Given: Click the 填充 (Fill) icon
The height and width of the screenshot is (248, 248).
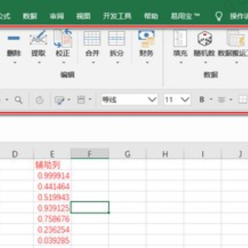Looking at the screenshot, I should pyautogui.click(x=180, y=38).
